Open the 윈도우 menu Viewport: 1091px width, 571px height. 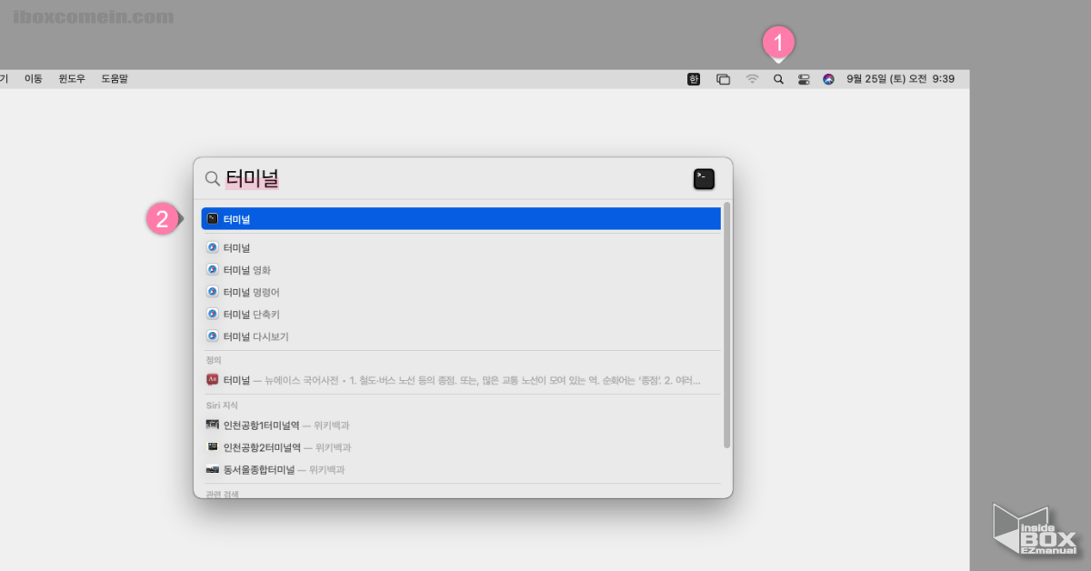[x=72, y=79]
